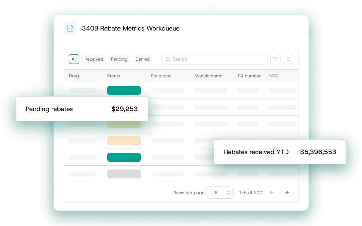362x226 pixels.
Task: Click the Manufacturer column header
Action: (208, 76)
